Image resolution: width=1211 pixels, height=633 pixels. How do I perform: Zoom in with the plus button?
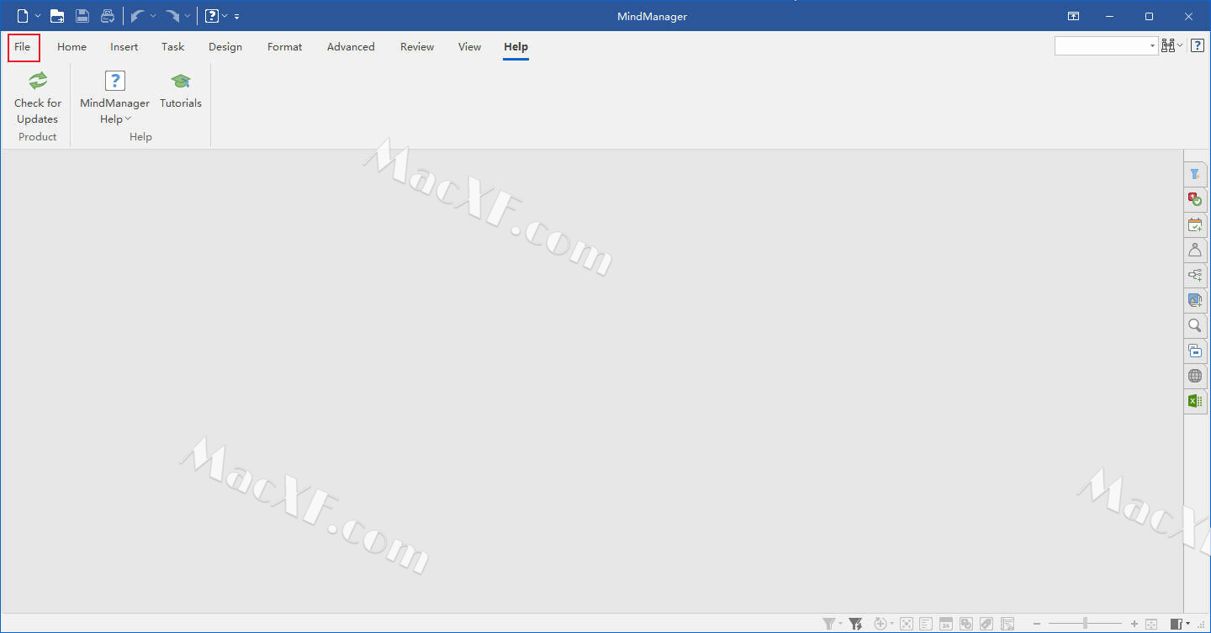1134,624
